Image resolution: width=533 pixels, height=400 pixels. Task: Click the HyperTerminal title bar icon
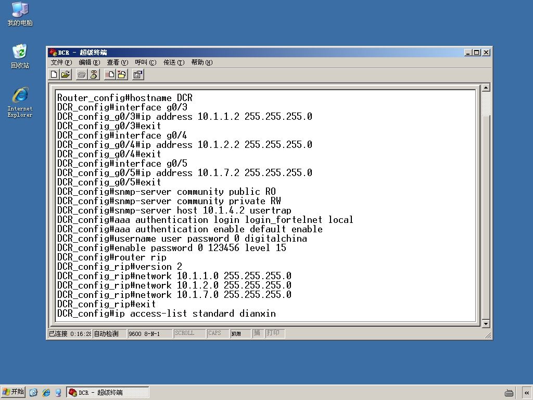(53, 53)
